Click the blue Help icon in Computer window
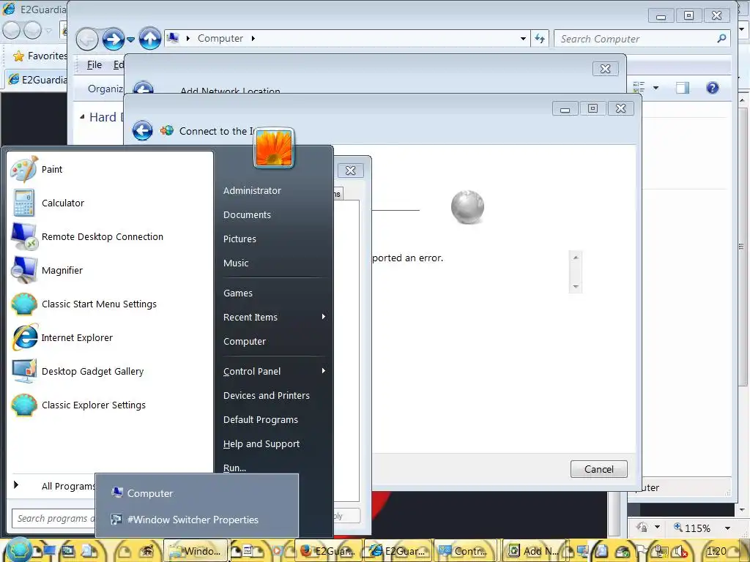The height and width of the screenshot is (562, 750). [712, 88]
